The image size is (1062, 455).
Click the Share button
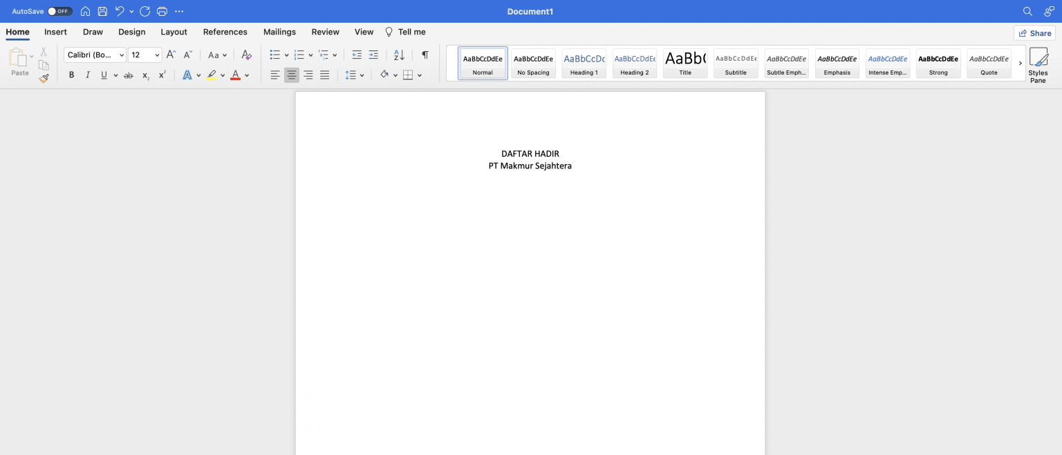(1035, 32)
